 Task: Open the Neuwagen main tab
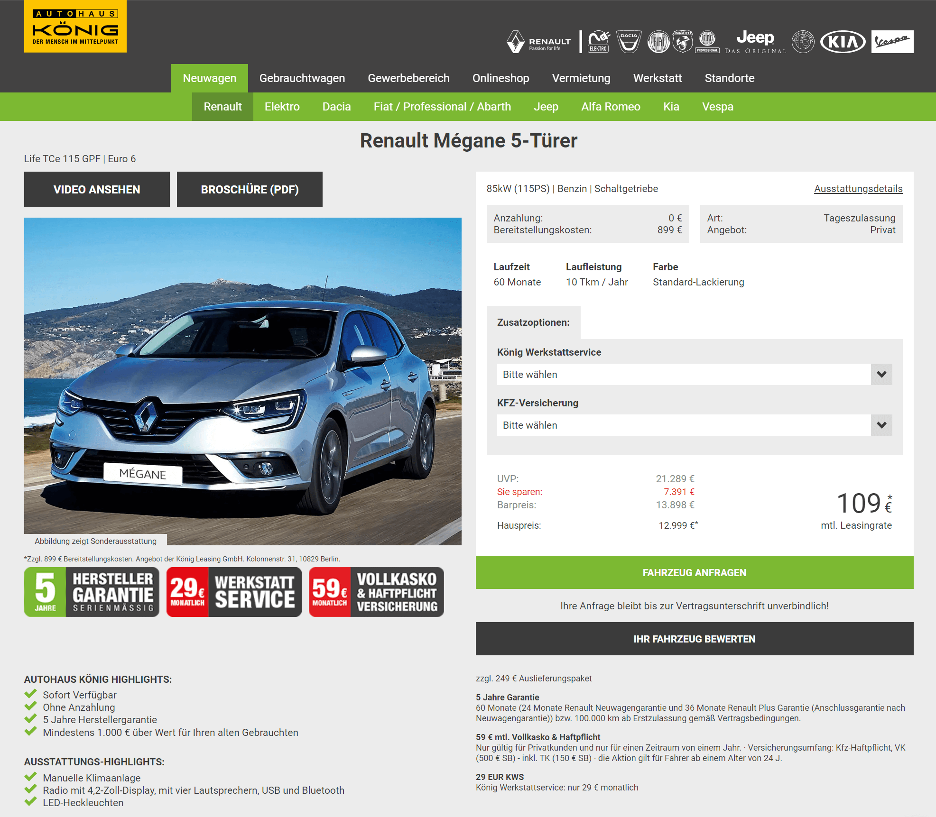210,78
